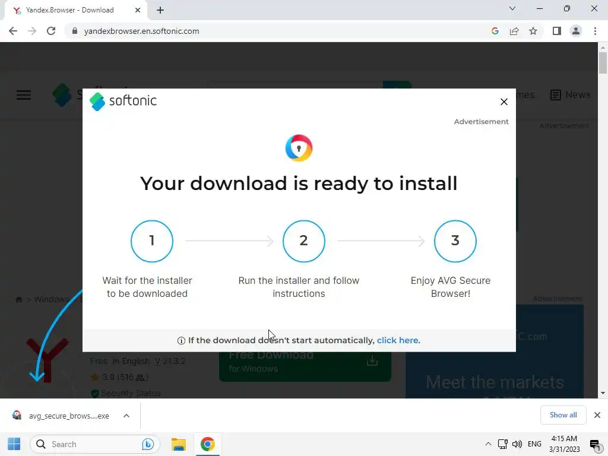Close the Softonic download popup
Image resolution: width=608 pixels, height=456 pixels.
click(503, 102)
